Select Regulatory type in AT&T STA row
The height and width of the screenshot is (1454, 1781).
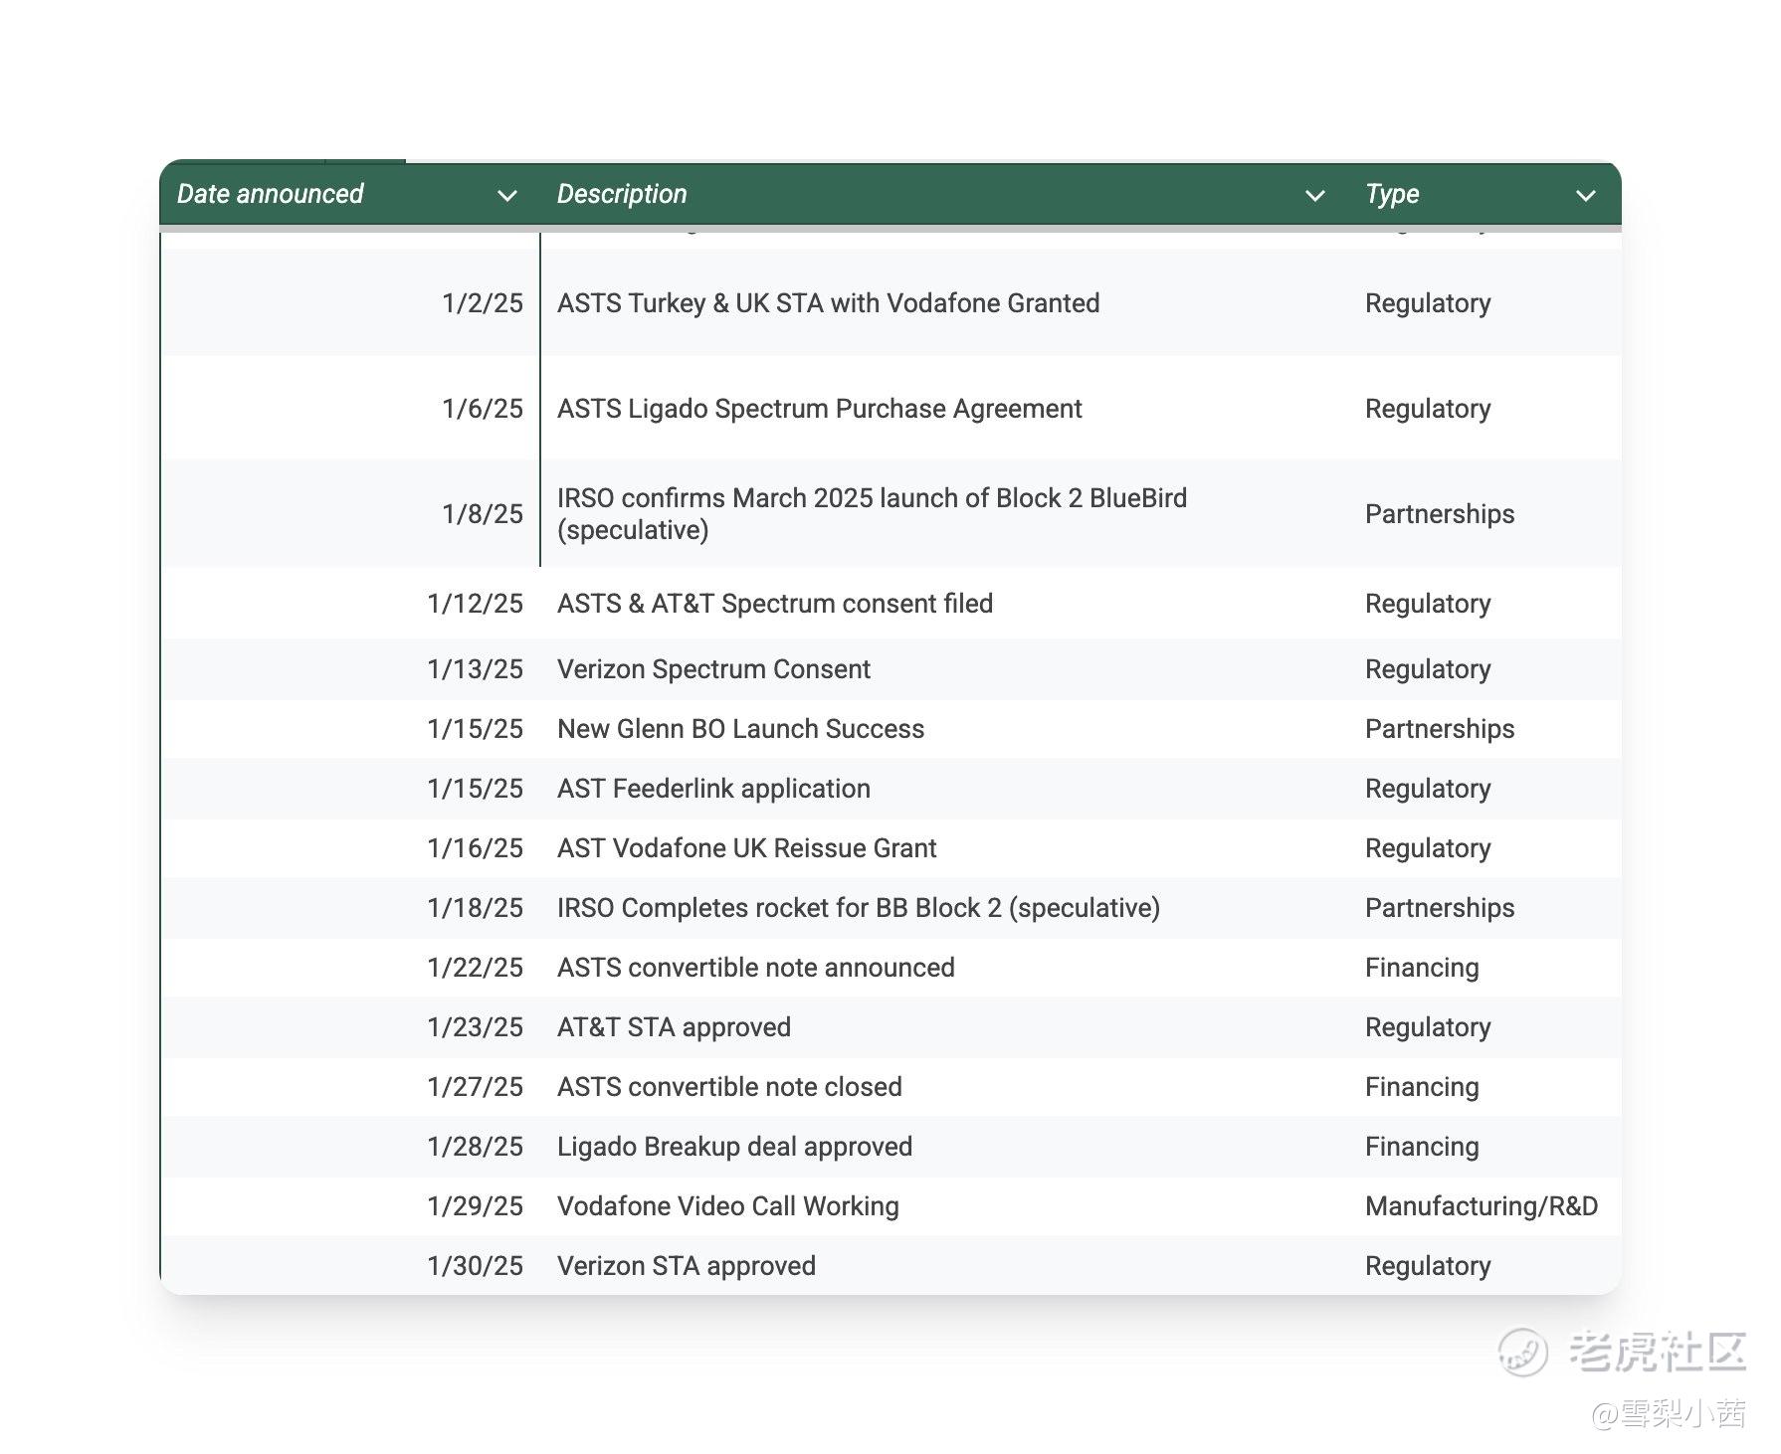coord(1428,1027)
